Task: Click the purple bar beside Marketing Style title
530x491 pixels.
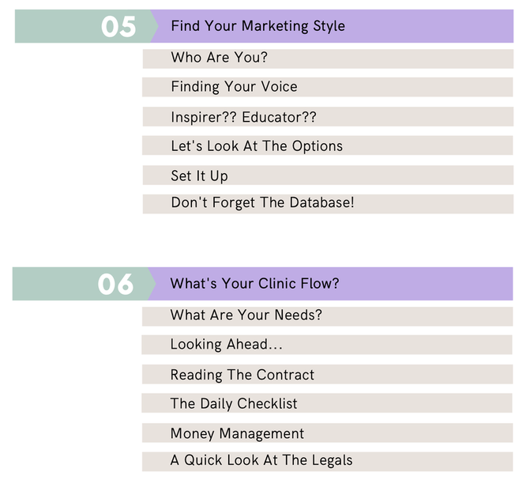Action: pyautogui.click(x=429, y=26)
